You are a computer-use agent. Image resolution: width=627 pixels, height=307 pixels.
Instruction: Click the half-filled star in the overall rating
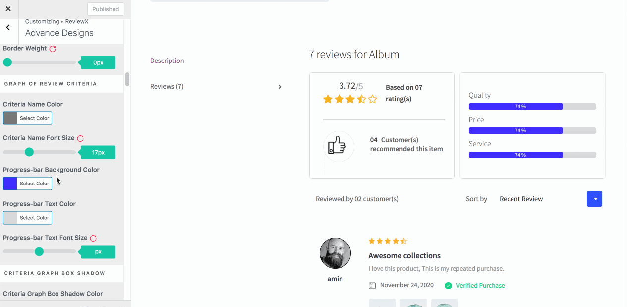click(361, 99)
